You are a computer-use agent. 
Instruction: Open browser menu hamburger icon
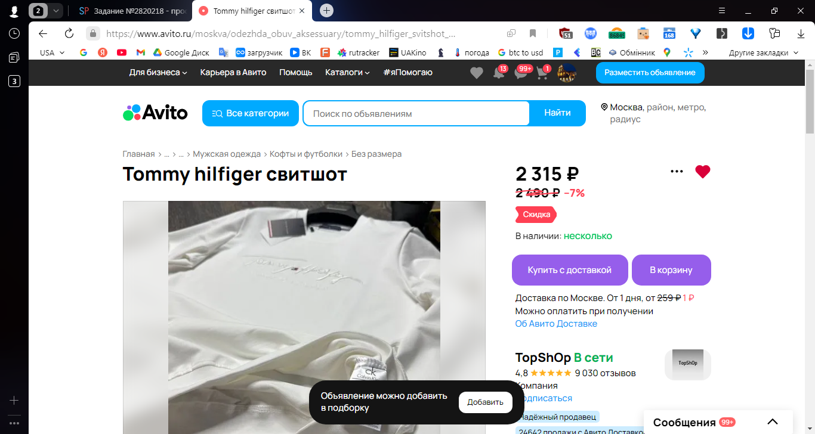click(722, 11)
